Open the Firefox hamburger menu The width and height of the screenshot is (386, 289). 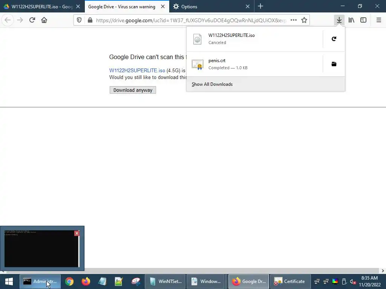tap(378, 20)
